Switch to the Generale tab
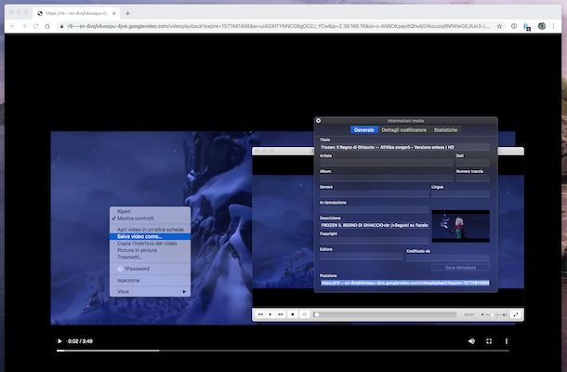 tap(363, 130)
